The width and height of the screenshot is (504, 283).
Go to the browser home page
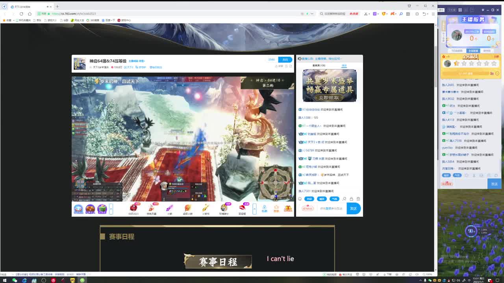click(x=30, y=14)
